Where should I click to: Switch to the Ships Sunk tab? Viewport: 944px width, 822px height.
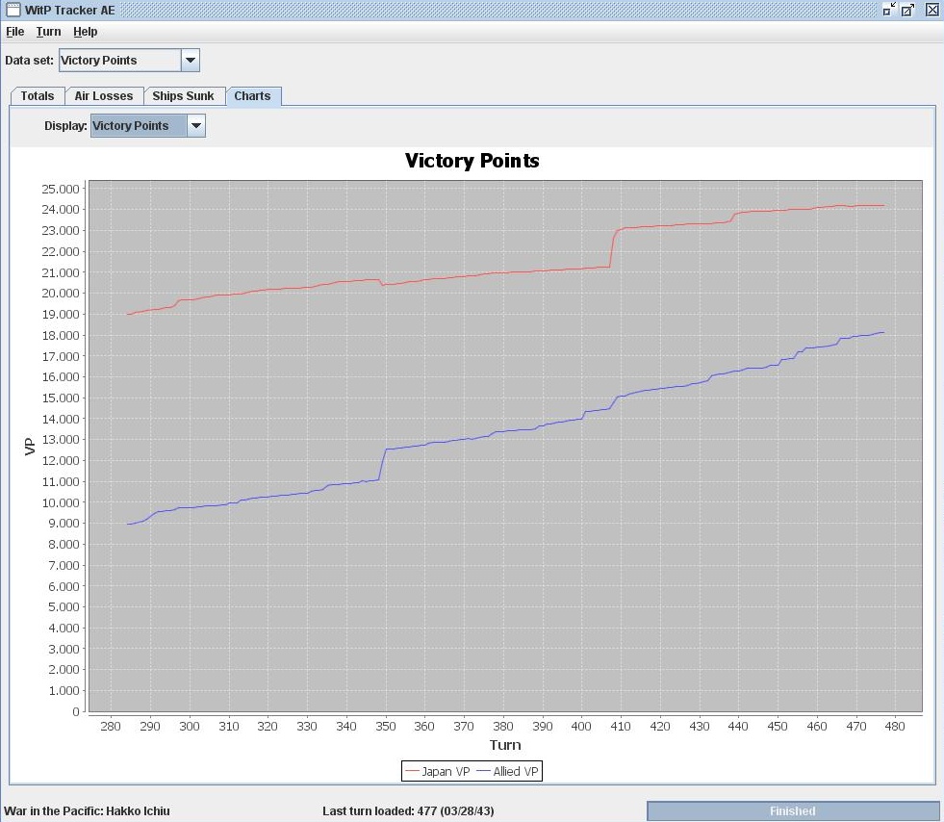coord(183,96)
